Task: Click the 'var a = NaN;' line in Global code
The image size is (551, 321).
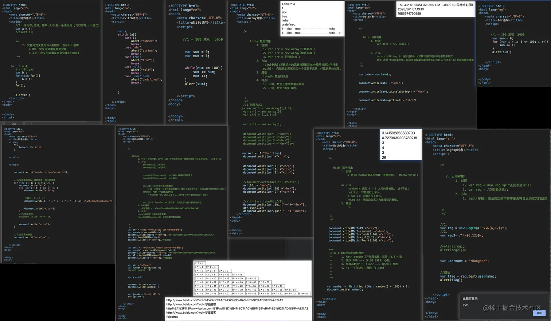Action: tap(135, 277)
